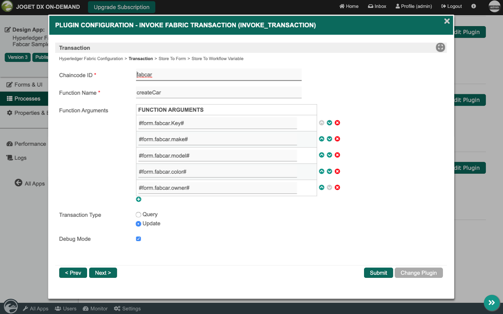
Task: Focus the Chaincode ID field
Action: point(219,75)
